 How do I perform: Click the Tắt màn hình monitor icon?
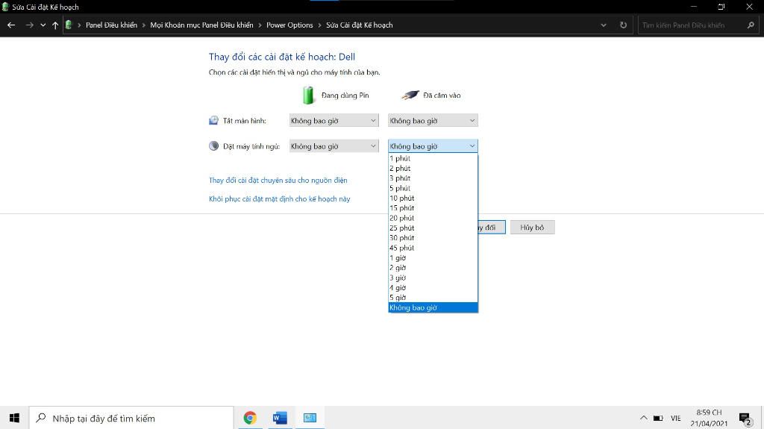point(213,120)
